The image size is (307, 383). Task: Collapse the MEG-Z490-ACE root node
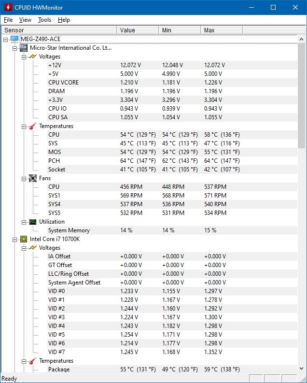tap(6, 40)
